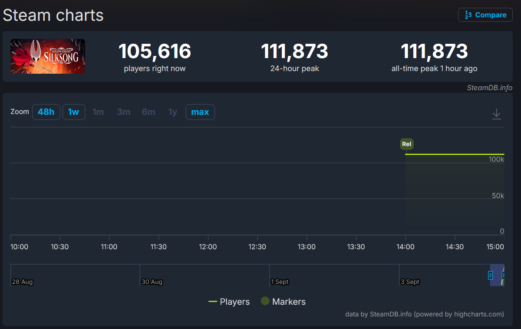This screenshot has height=329, width=521.
Task: Click the 24-hour peak label
Action: (295, 68)
